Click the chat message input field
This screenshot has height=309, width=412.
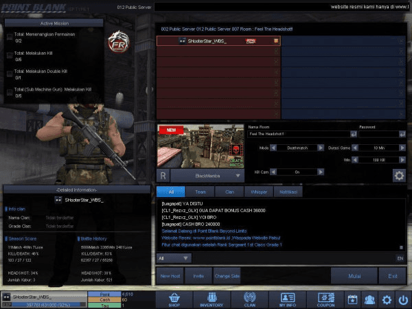click(x=293, y=258)
